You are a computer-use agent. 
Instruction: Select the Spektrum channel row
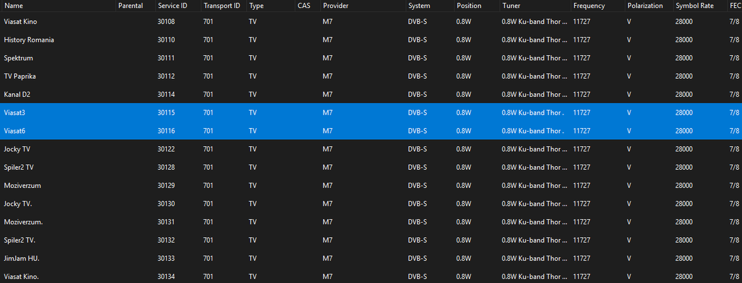371,58
